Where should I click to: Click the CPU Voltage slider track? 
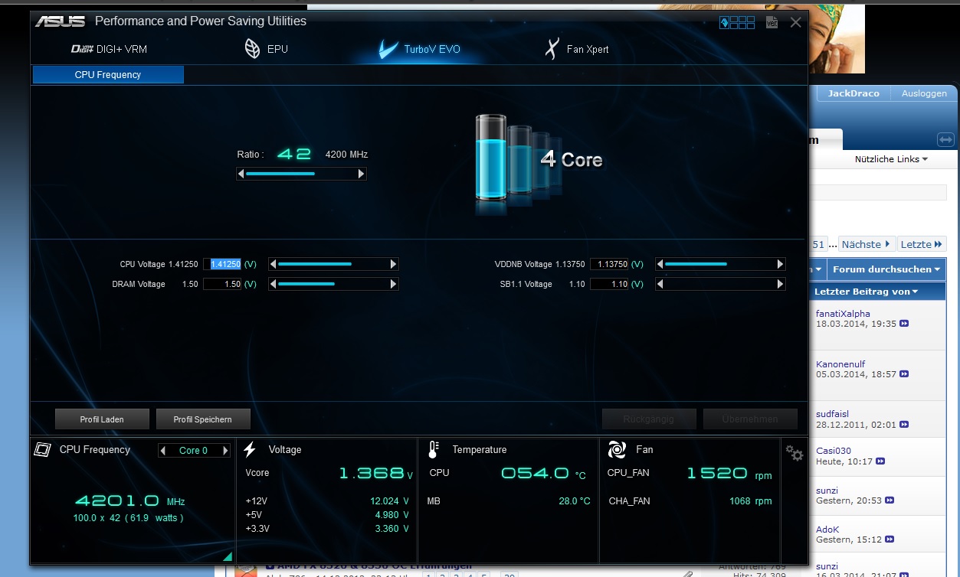coord(333,264)
